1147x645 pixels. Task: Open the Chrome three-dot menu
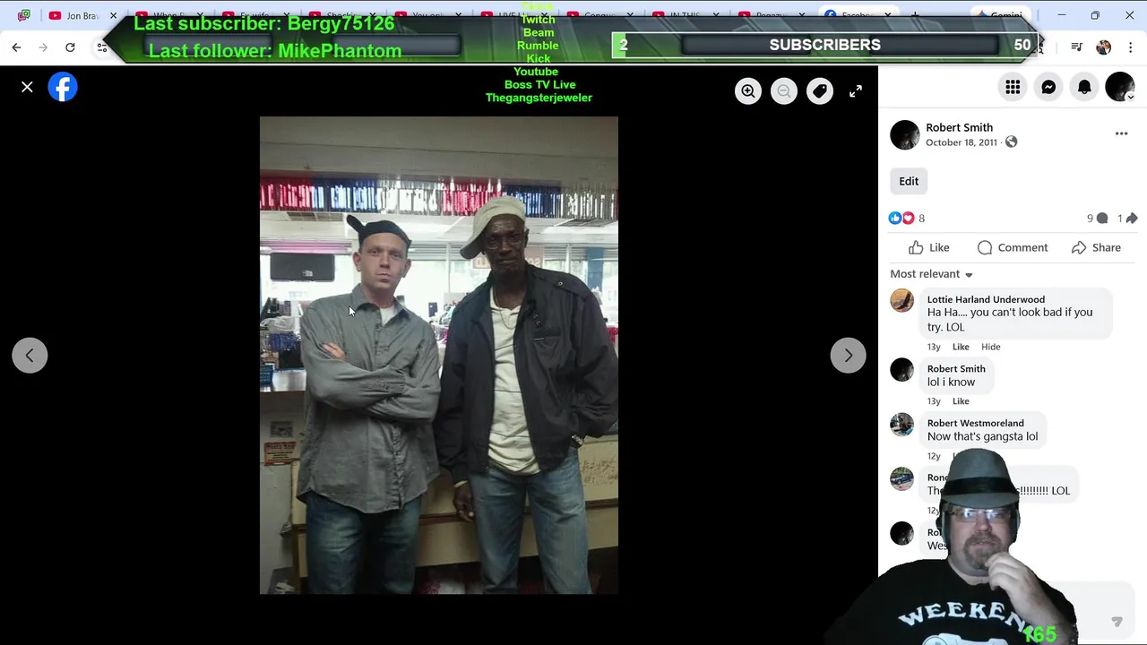pos(1130,47)
